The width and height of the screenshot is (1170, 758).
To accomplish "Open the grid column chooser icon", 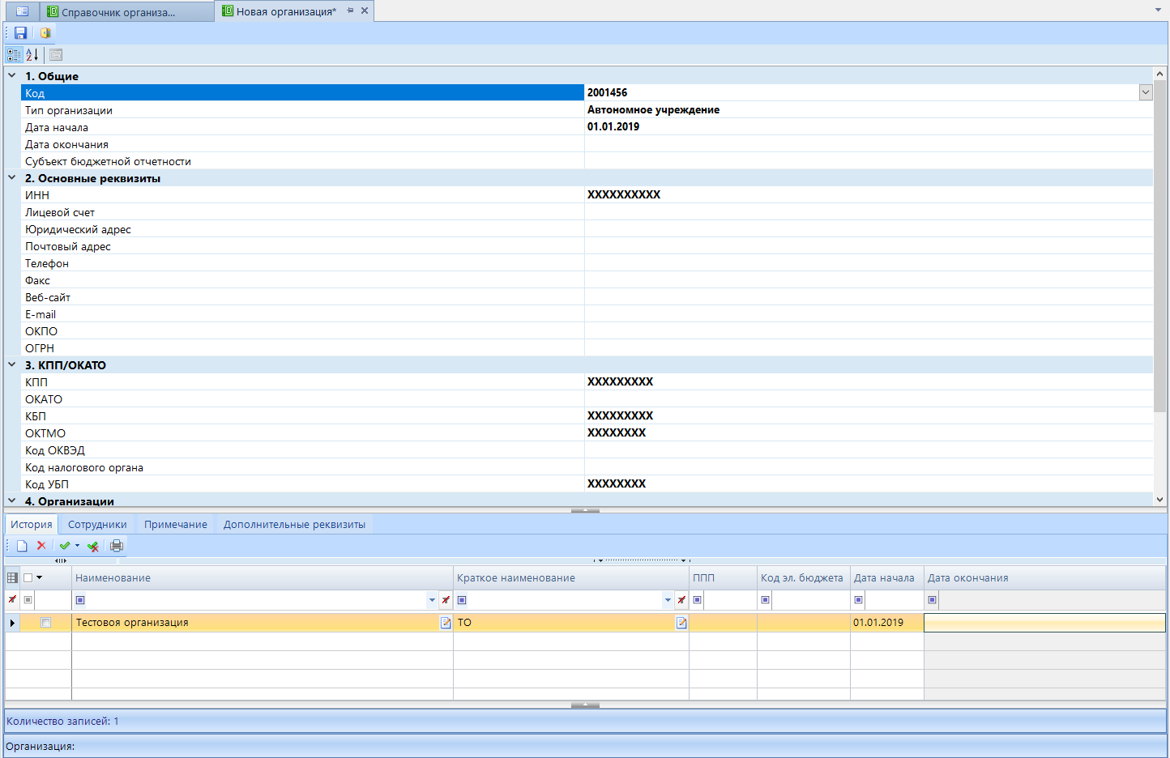I will point(12,578).
